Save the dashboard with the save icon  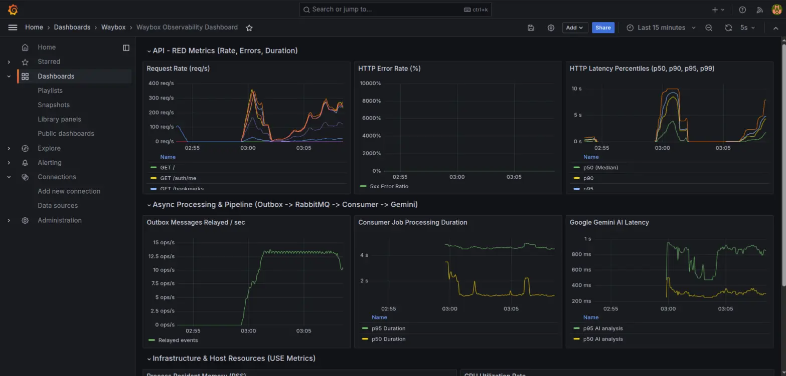coord(531,28)
